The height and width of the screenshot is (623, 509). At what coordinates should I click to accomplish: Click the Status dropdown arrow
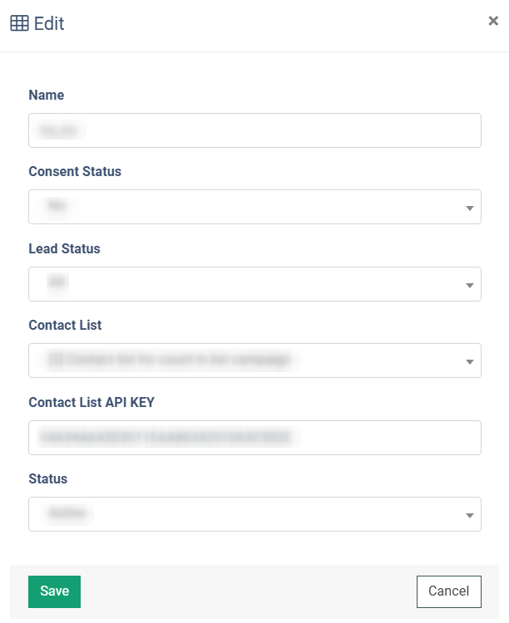(469, 515)
